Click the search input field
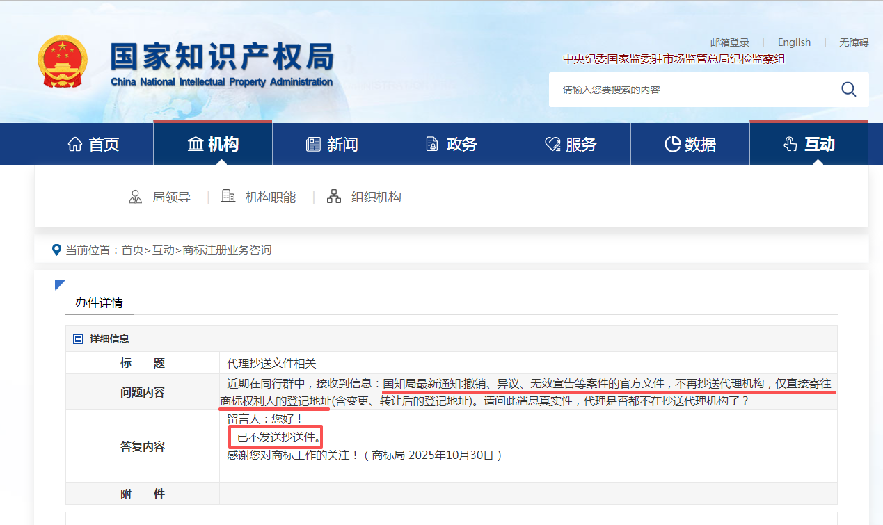 (689, 90)
